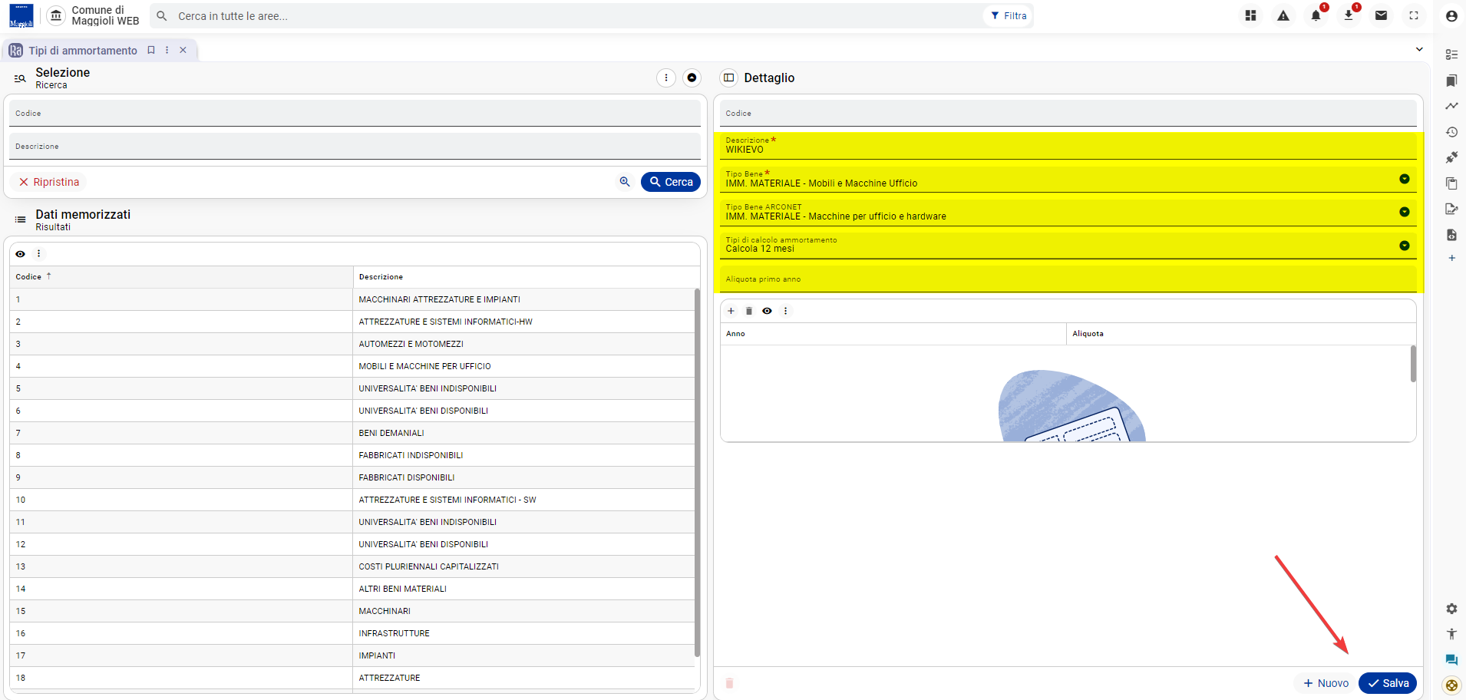Open the Selezione panel three-dot menu
This screenshot has height=700, width=1466.
[666, 78]
